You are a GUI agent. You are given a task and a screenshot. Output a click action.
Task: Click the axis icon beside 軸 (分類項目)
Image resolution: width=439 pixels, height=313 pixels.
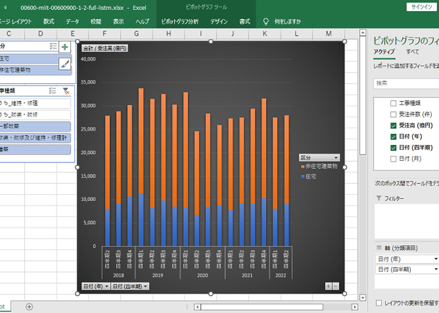tap(379, 248)
